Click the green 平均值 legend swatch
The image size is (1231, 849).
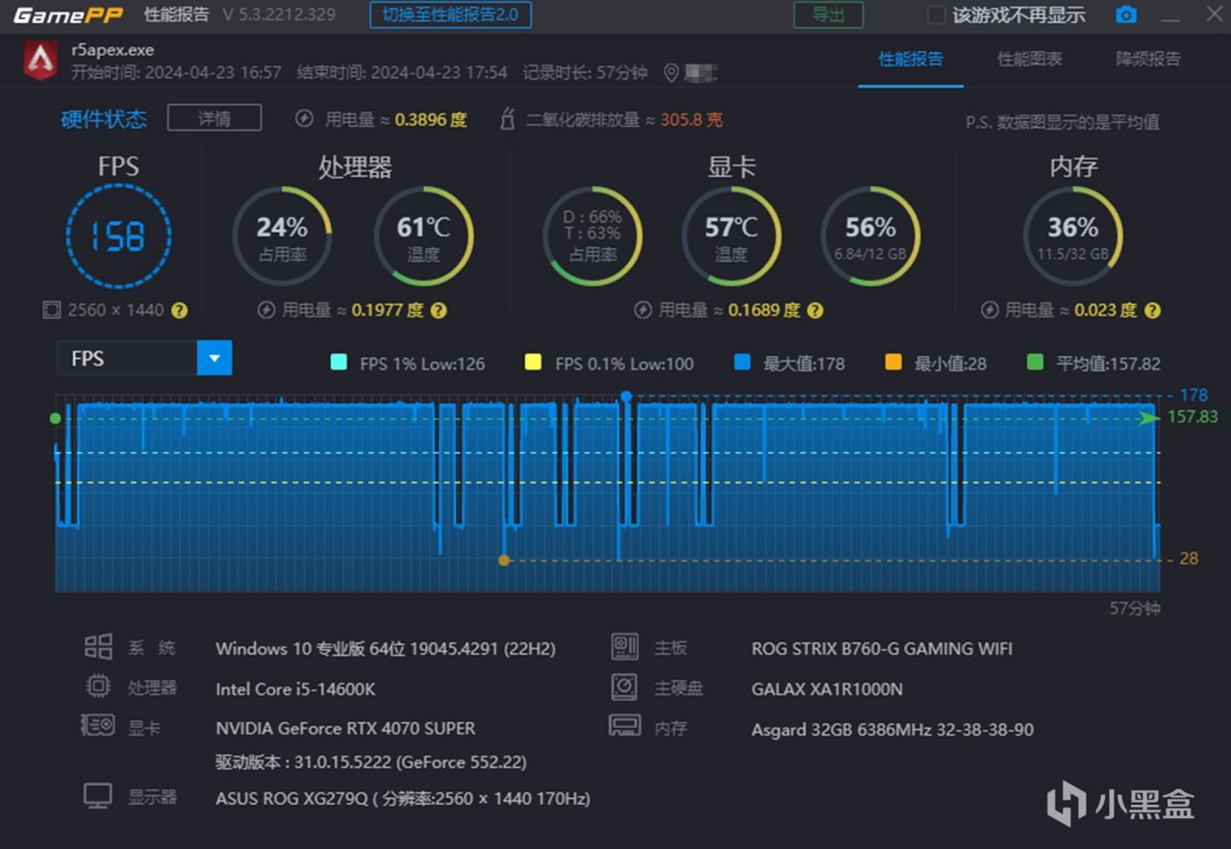[x=1035, y=362]
